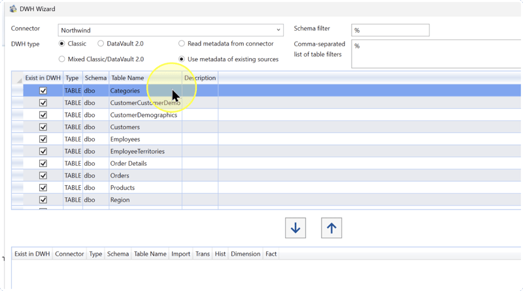Click the Trans column header
The width and height of the screenshot is (523, 291).
tap(203, 254)
